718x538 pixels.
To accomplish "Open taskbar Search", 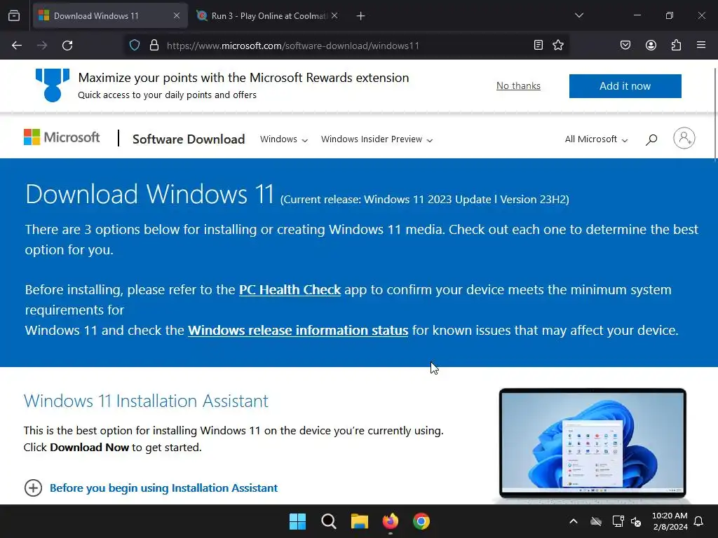I will pos(329,521).
